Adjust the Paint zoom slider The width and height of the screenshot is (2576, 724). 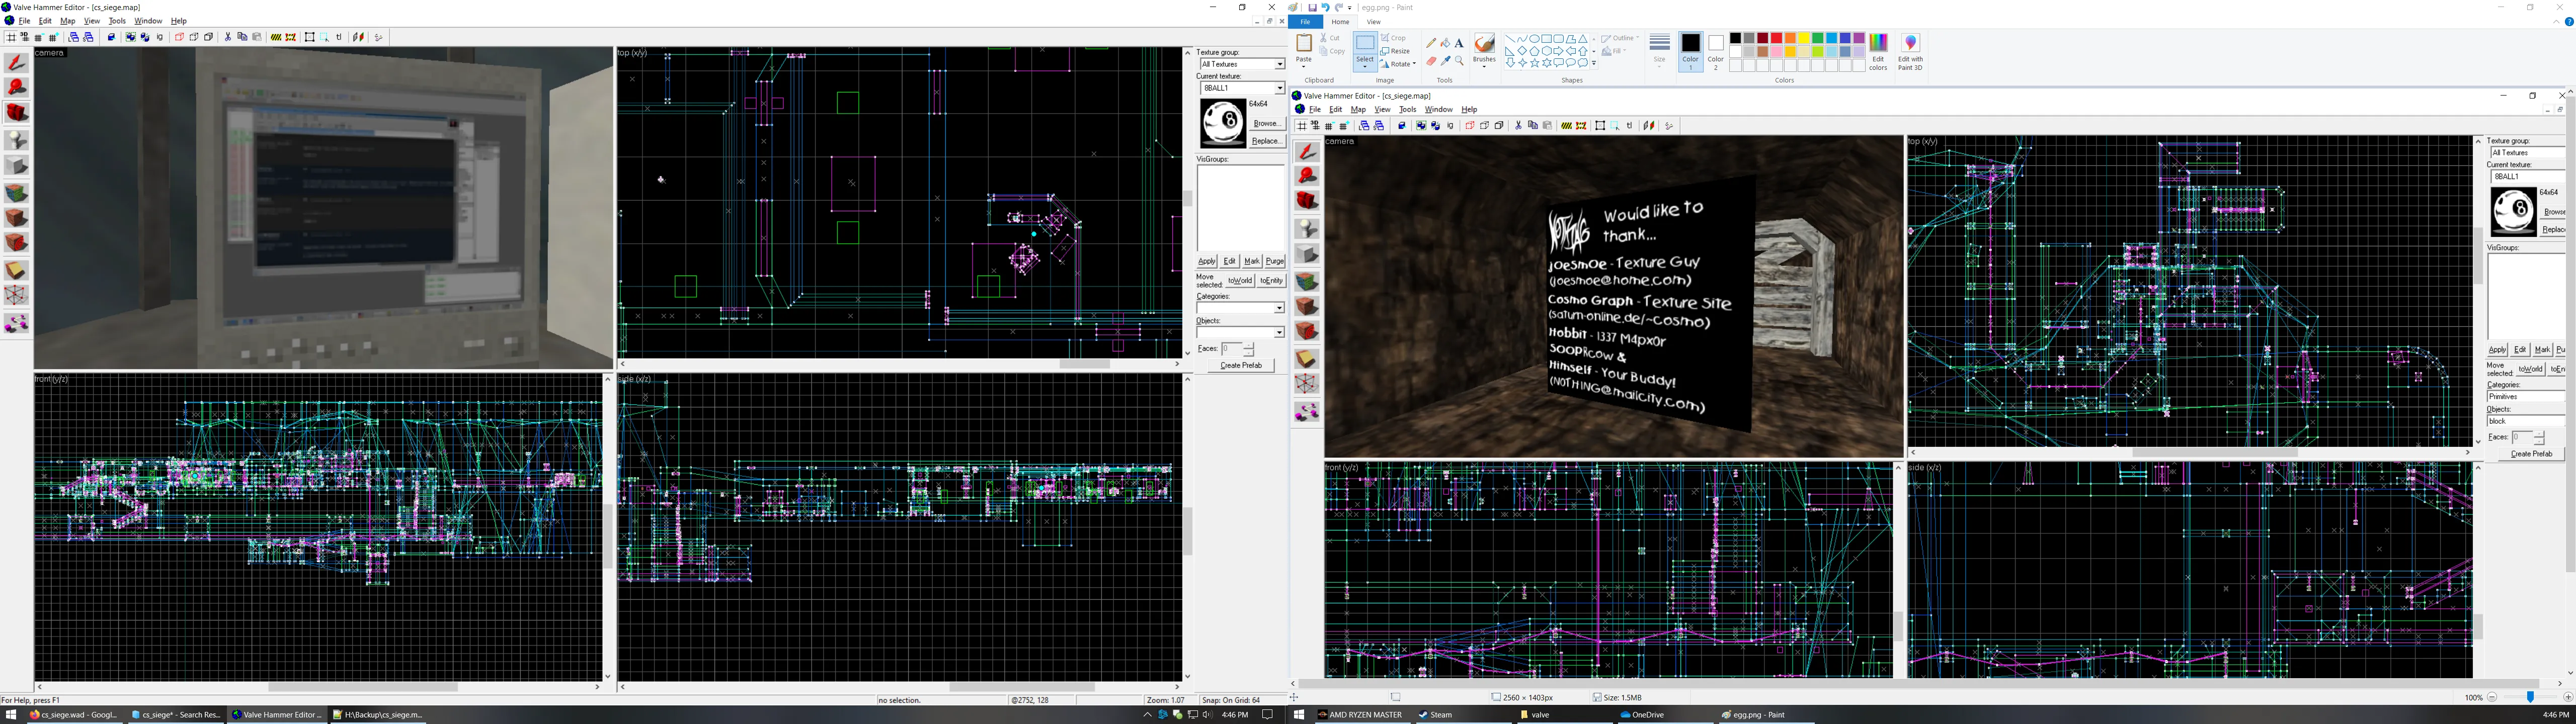pos(2530,698)
